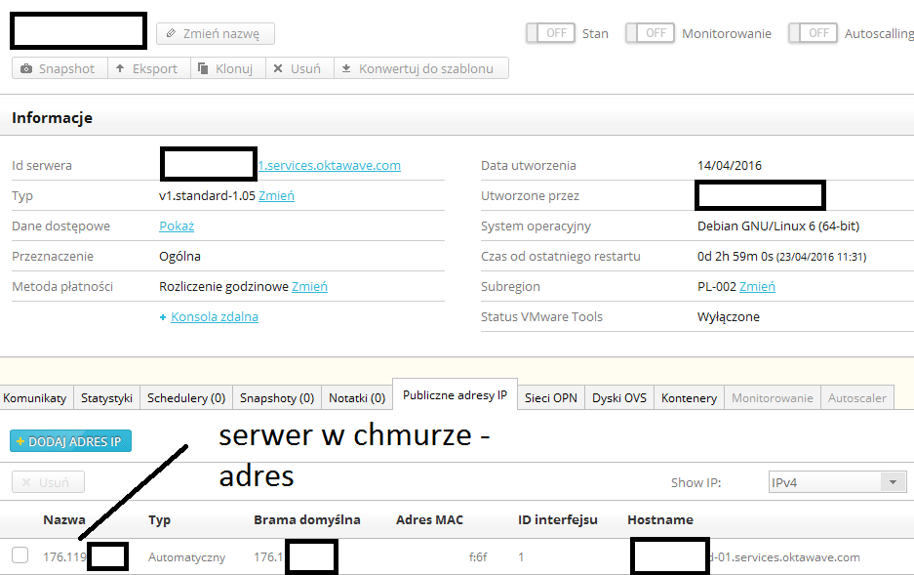Viewport: 914px width, 575px height.
Task: Turn on the Autoscalling switch
Action: pyautogui.click(x=813, y=33)
